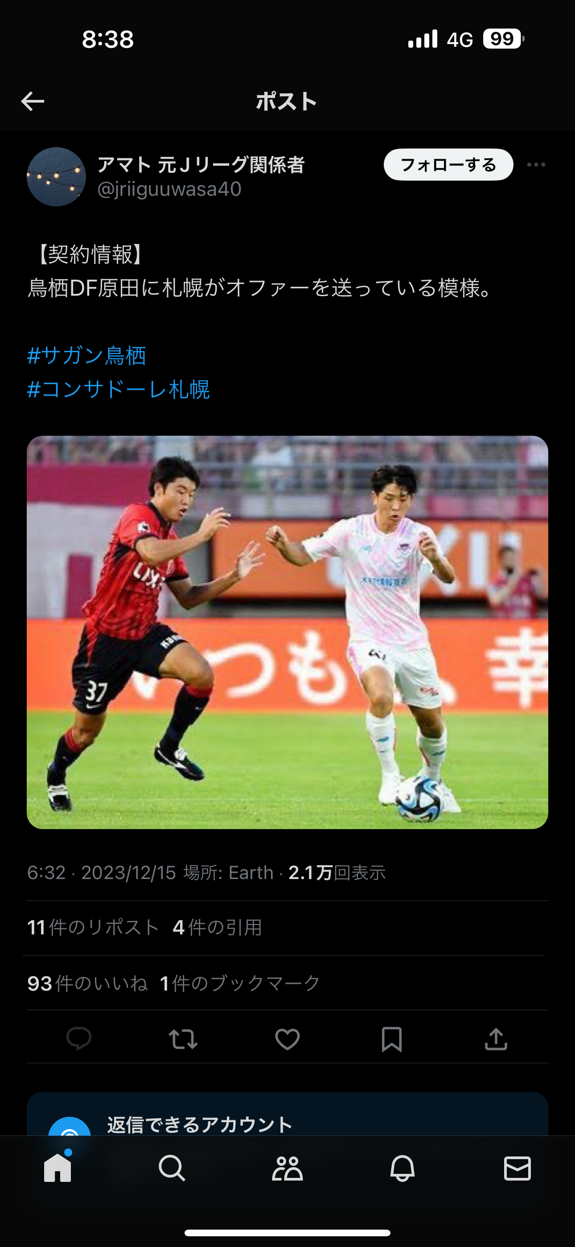This screenshot has width=575, height=1247.
Task: Tap the repost arrows icon
Action: click(x=183, y=1039)
